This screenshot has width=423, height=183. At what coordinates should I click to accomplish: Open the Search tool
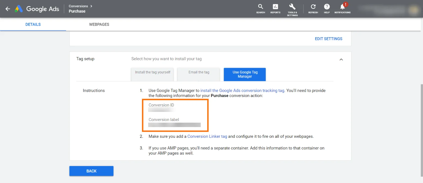261,9
